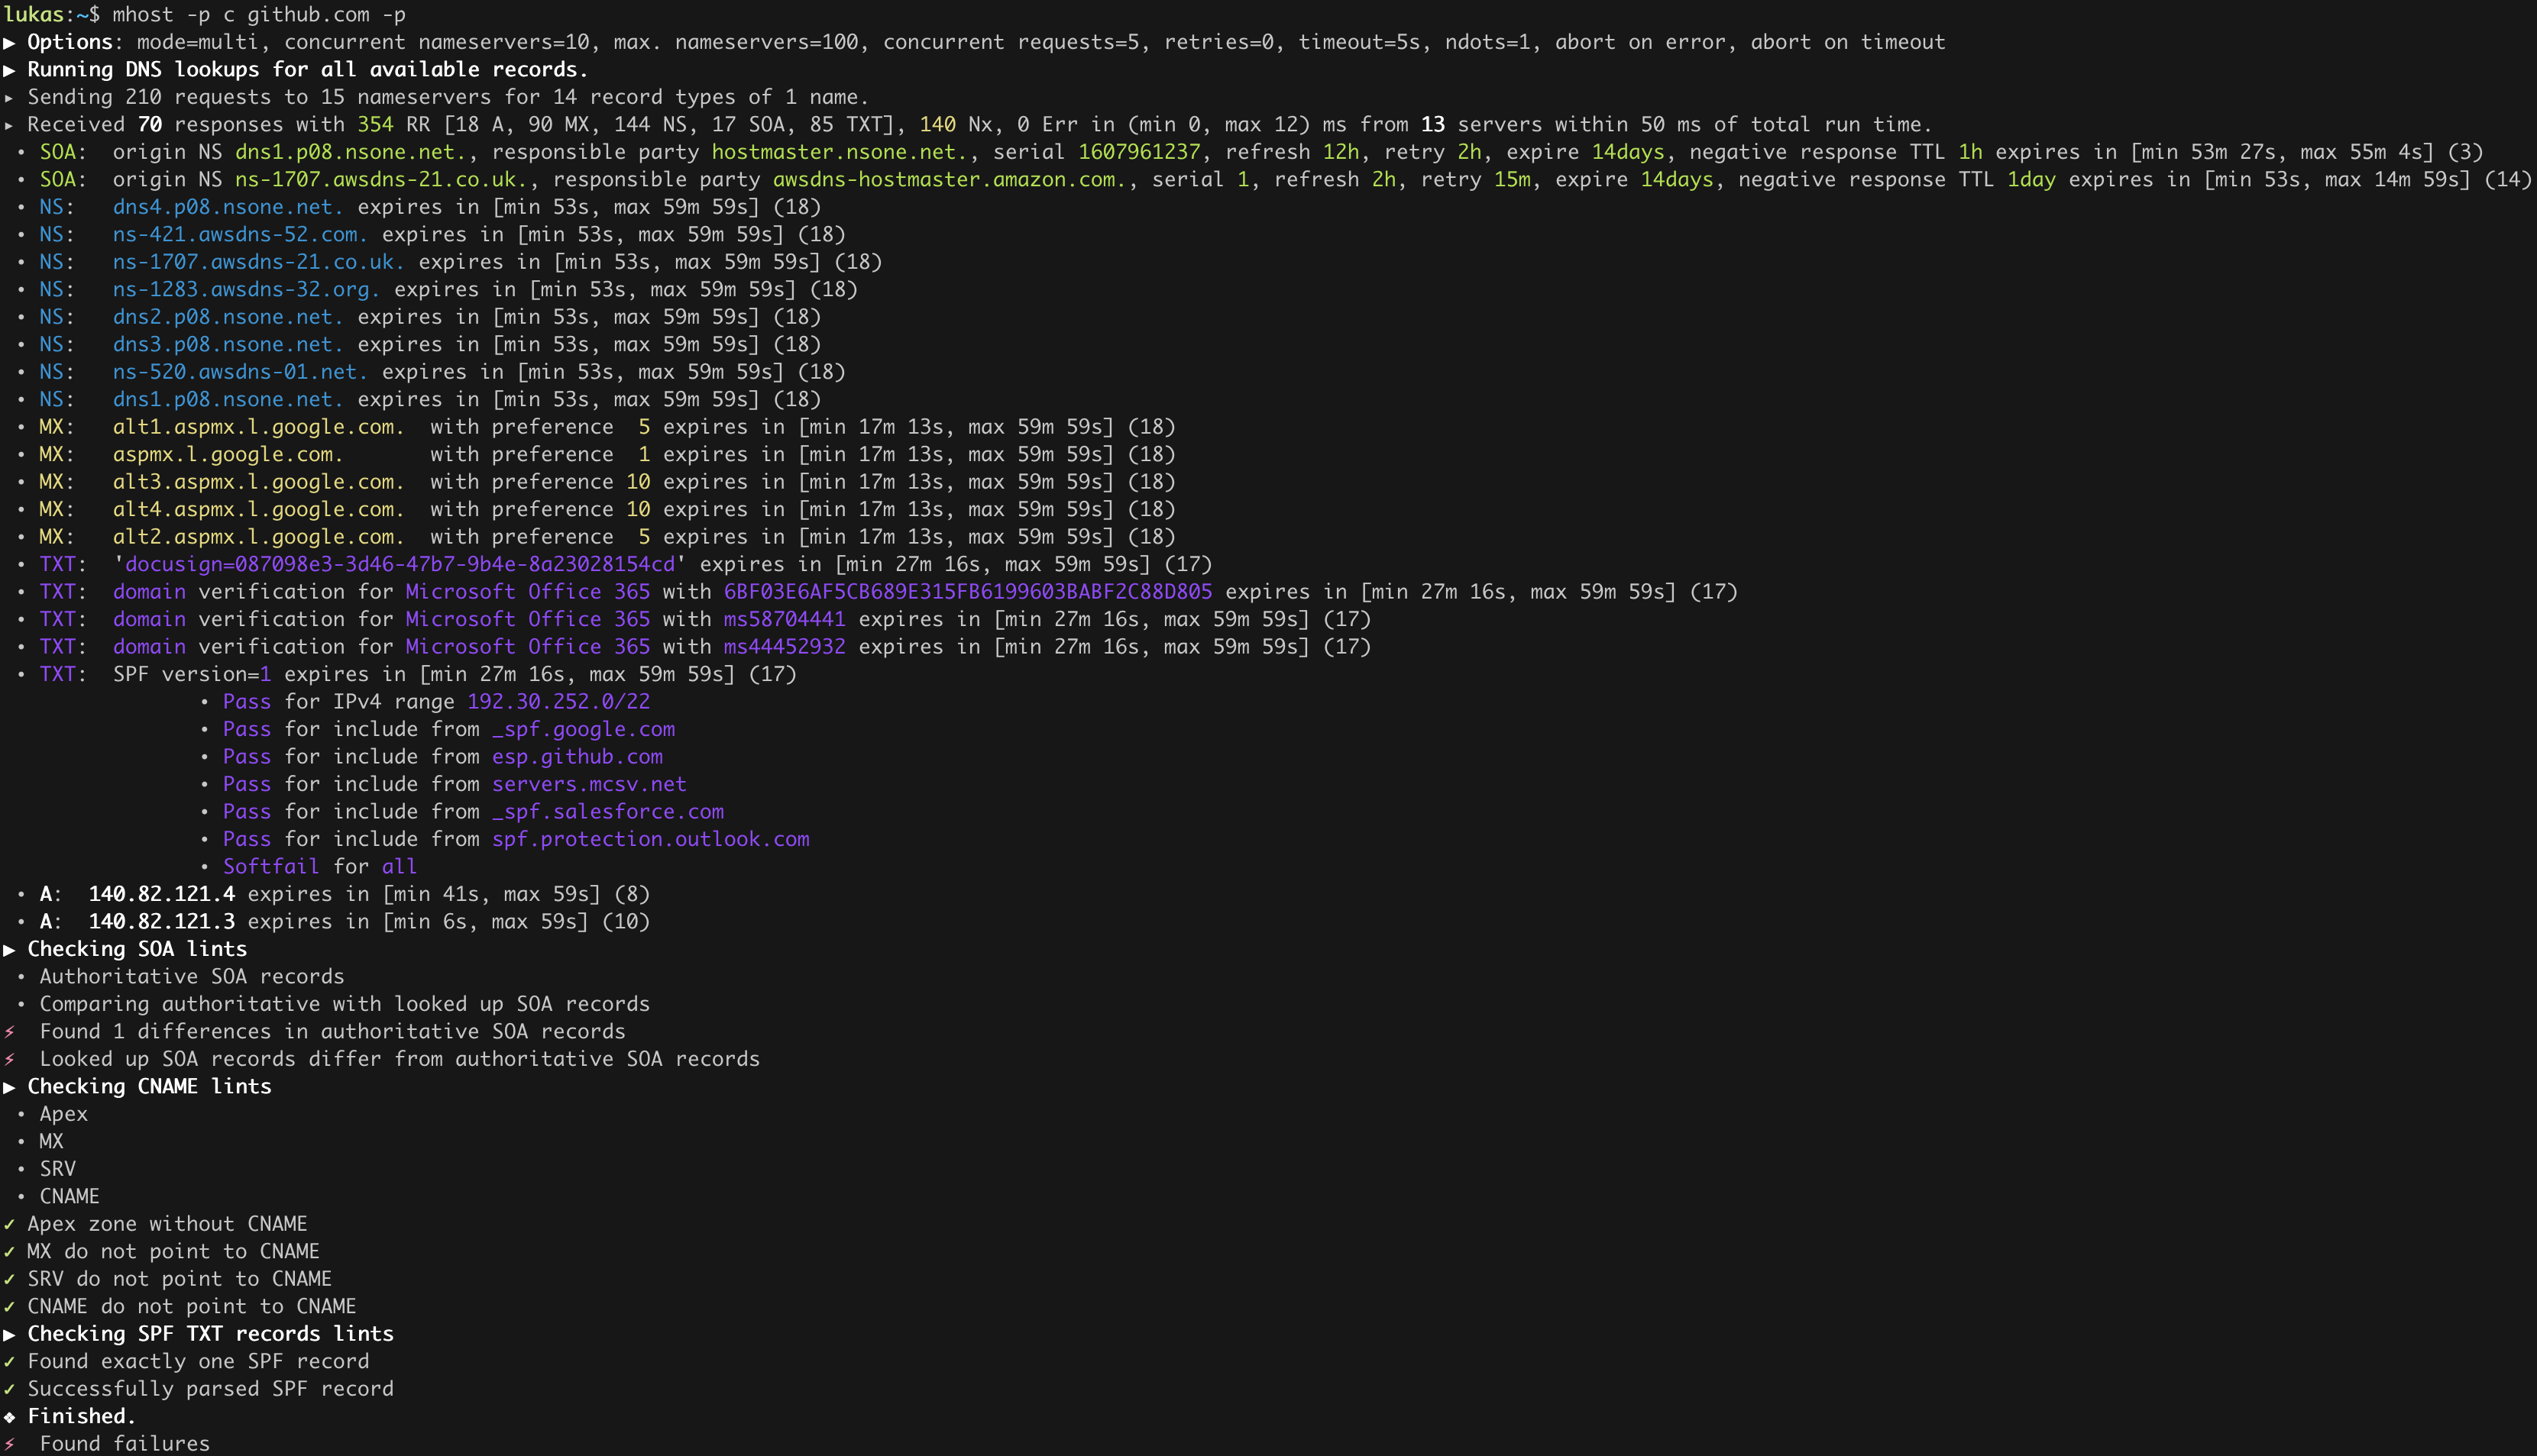The image size is (2537, 1456).
Task: Click the esp.github.com include domain
Action: coord(578,757)
